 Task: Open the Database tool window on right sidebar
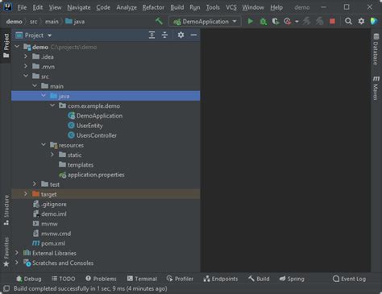point(376,49)
